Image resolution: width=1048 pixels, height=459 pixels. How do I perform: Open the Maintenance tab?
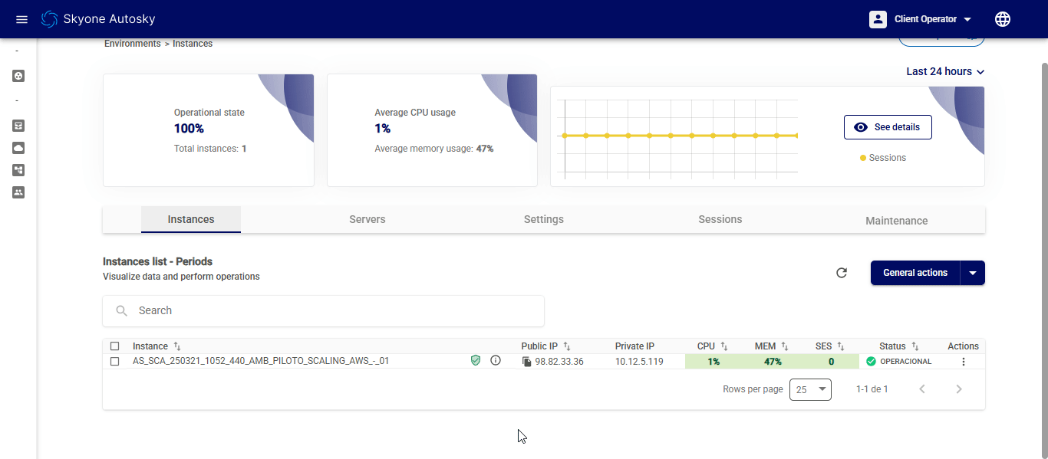(896, 221)
